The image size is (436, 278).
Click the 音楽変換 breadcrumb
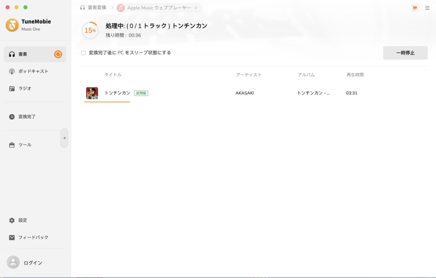click(x=97, y=8)
